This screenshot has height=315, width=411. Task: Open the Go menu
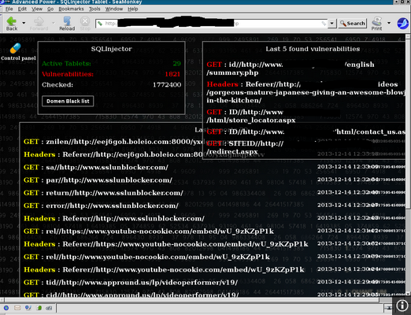pyautogui.click(x=50, y=9)
